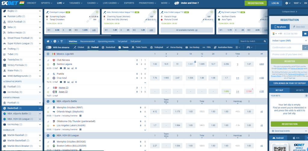Favorite the Memphis Grizzlies (RINT) match star

(x=48, y=112)
